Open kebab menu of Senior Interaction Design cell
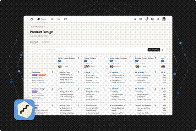 click(x=130, y=89)
